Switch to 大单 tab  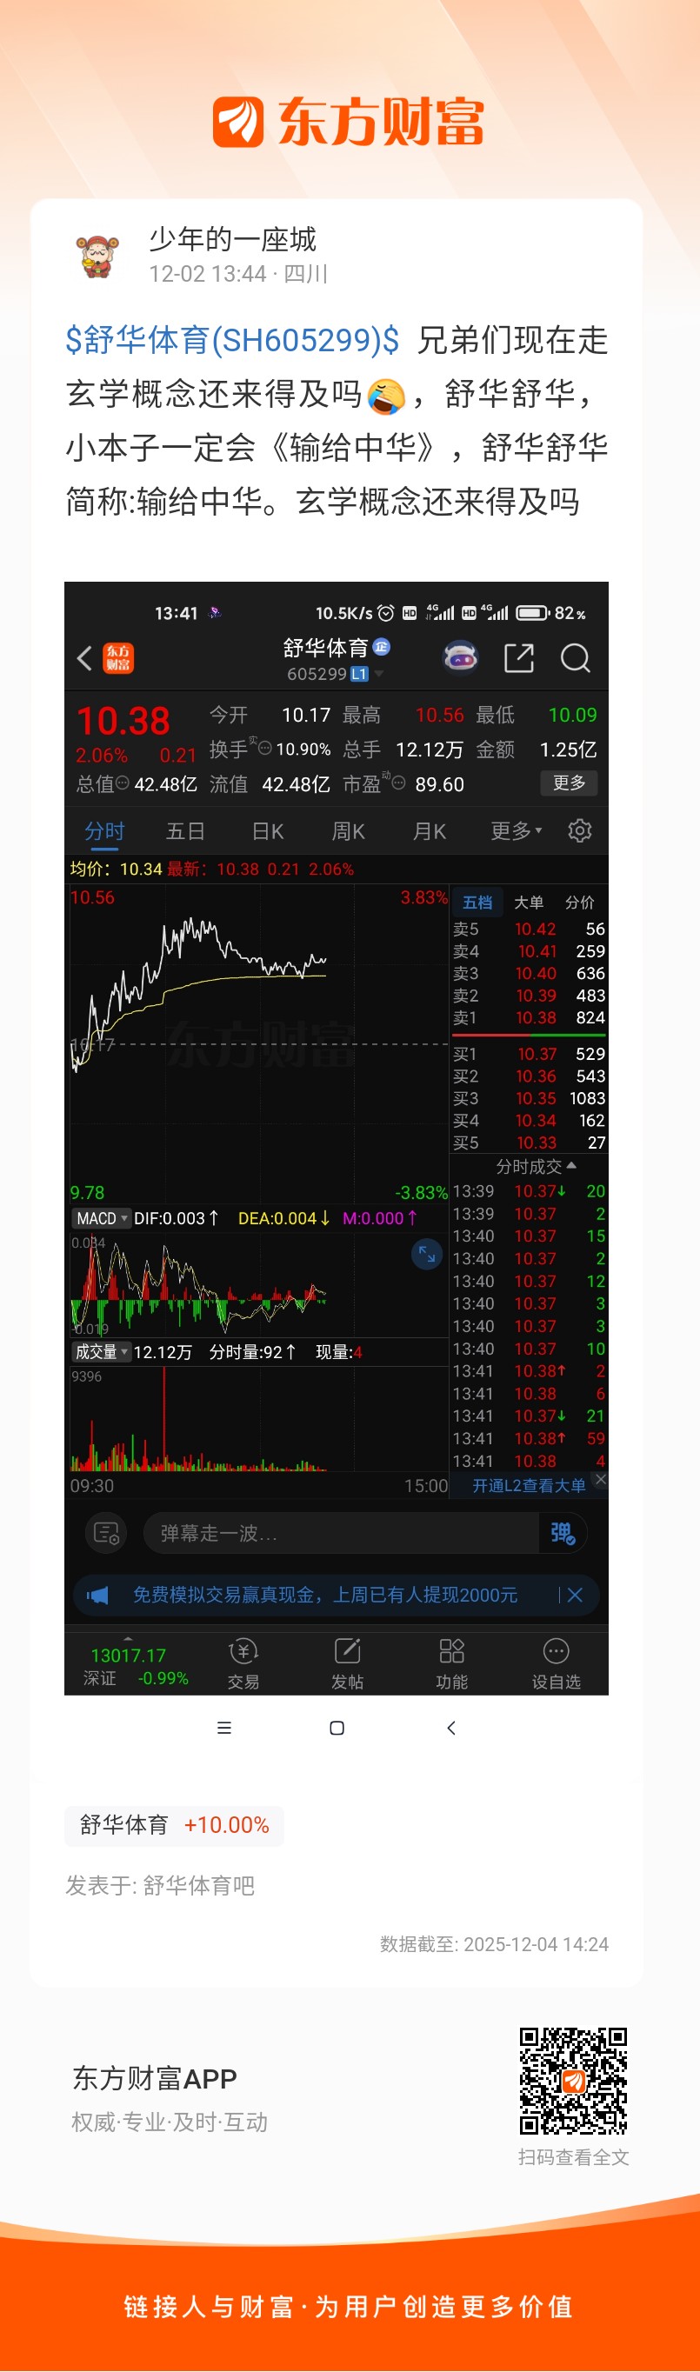[529, 903]
